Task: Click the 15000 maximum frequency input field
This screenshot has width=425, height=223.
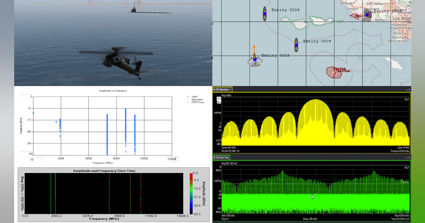Action: (172, 159)
